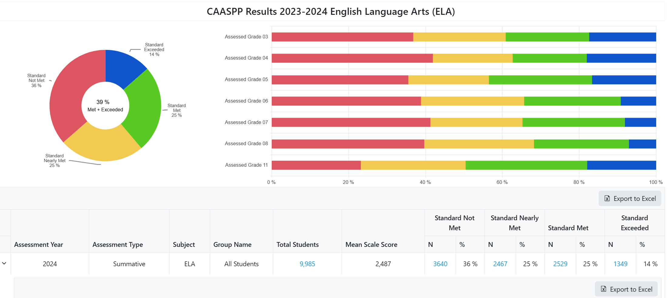This screenshot has width=668, height=298.
Task: Click the lower Export to Excel button
Action: click(626, 289)
